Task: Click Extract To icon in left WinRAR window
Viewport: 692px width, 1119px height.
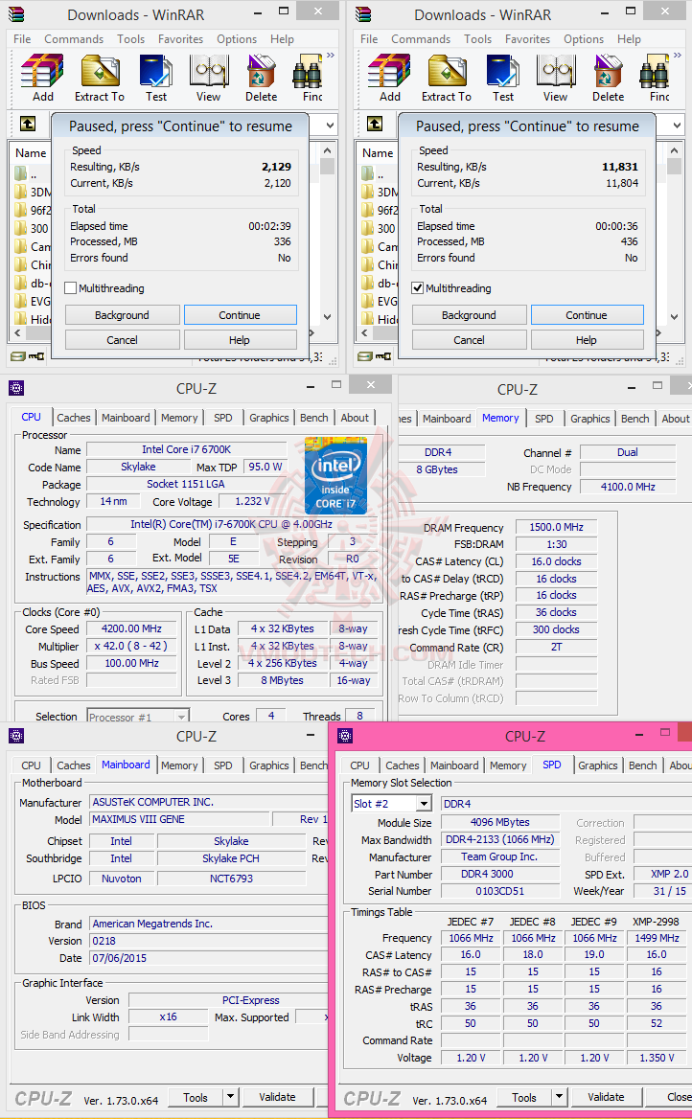Action: pos(100,72)
